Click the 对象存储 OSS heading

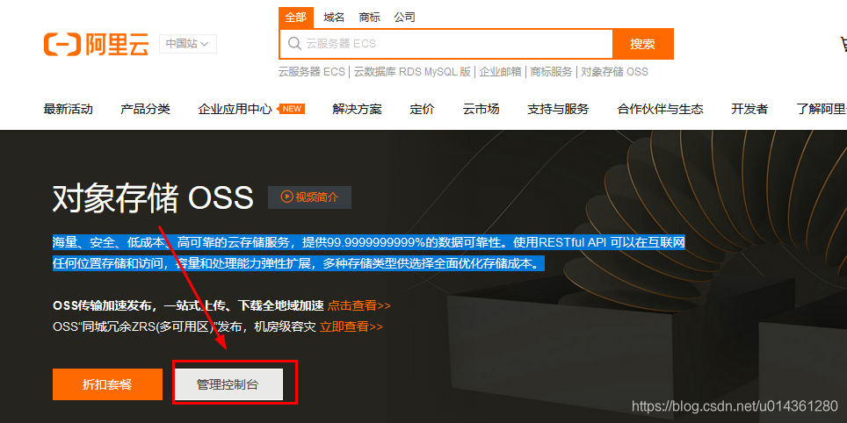[x=153, y=198]
